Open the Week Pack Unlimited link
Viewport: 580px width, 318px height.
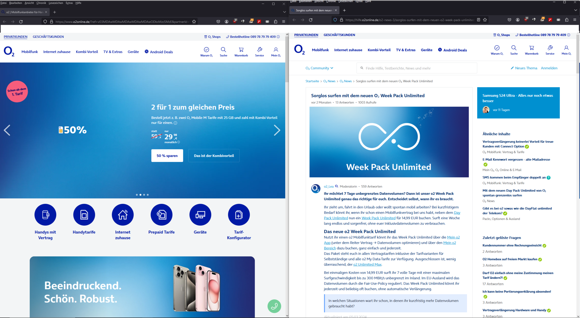tap(379, 218)
